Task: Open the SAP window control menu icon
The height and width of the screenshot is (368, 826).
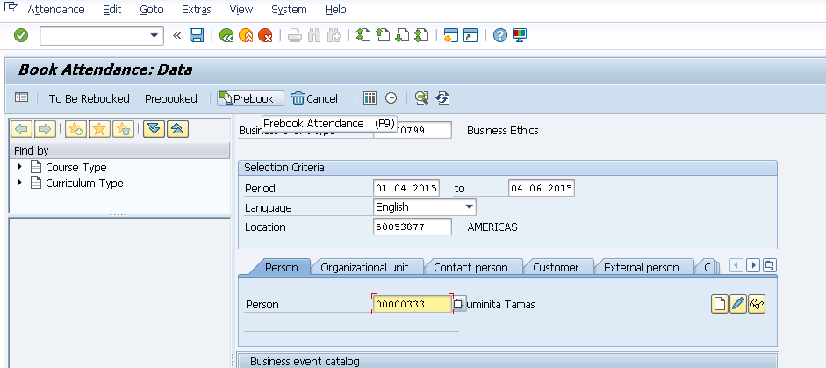Action: pyautogui.click(x=11, y=7)
